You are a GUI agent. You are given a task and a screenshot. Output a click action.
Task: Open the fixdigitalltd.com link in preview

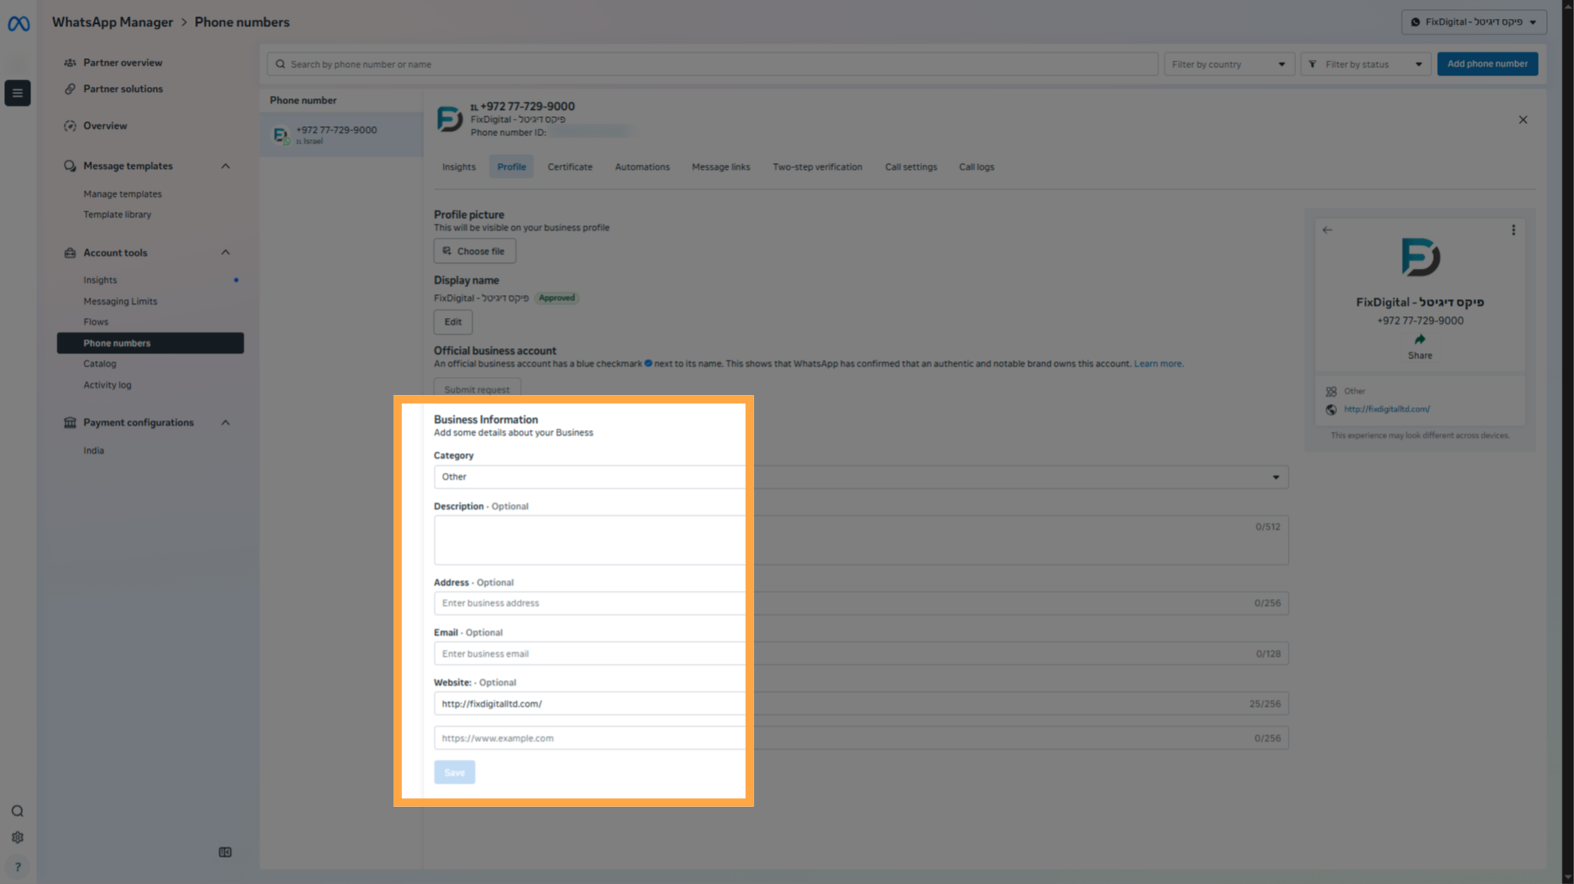click(x=1387, y=410)
